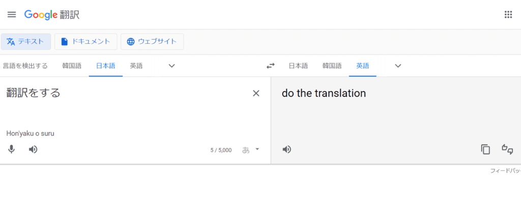The image size is (521, 197).
Task: Start voice input with microphone icon
Action: pyautogui.click(x=11, y=150)
